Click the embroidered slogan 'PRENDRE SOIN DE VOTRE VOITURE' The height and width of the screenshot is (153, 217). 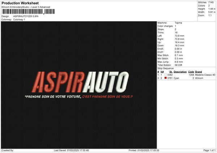(x=53, y=97)
